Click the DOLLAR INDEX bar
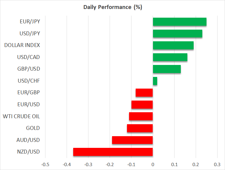Screen dimensions: 225x170 (173, 45)
